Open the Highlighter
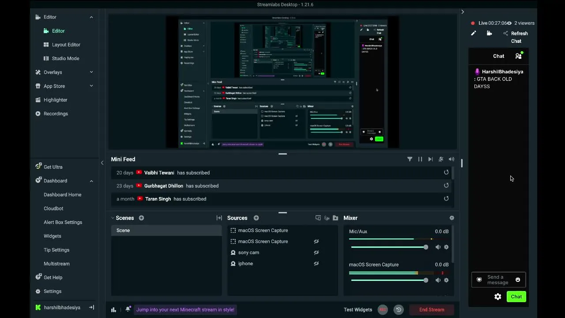The image size is (565, 318). click(55, 100)
